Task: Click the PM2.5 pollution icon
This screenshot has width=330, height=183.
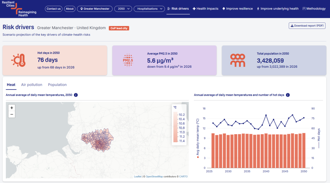Action: coord(128,60)
